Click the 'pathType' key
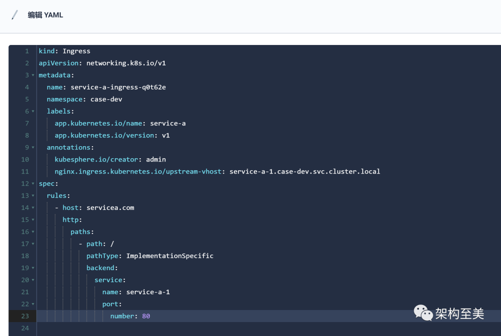This screenshot has height=336, width=501. point(102,256)
